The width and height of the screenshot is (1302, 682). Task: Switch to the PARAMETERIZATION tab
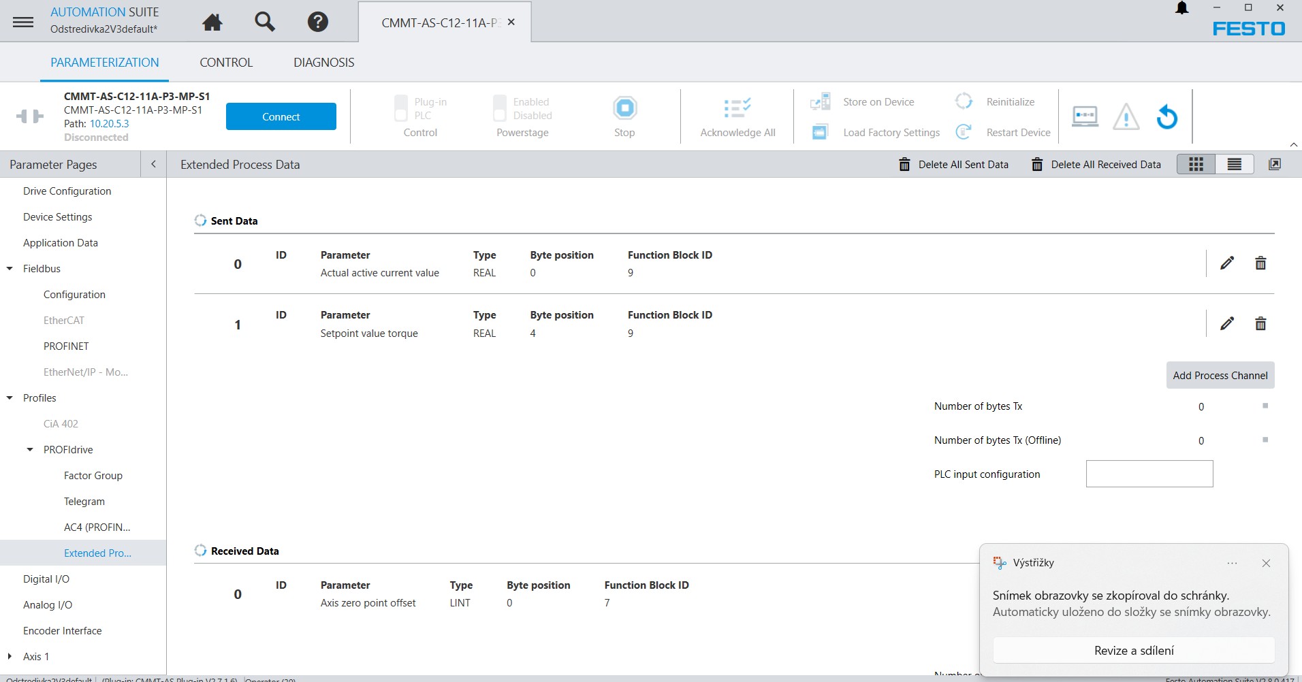105,62
